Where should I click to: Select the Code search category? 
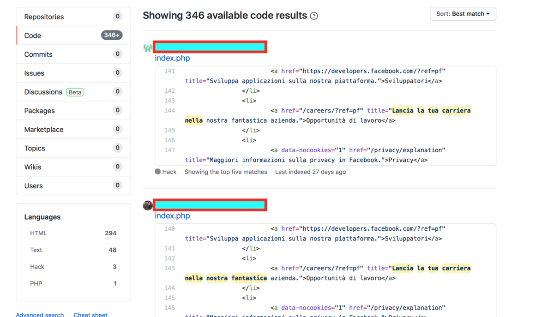tap(73, 36)
